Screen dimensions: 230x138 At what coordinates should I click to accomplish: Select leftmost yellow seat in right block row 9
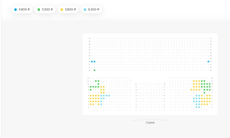pyautogui.click(x=194, y=87)
